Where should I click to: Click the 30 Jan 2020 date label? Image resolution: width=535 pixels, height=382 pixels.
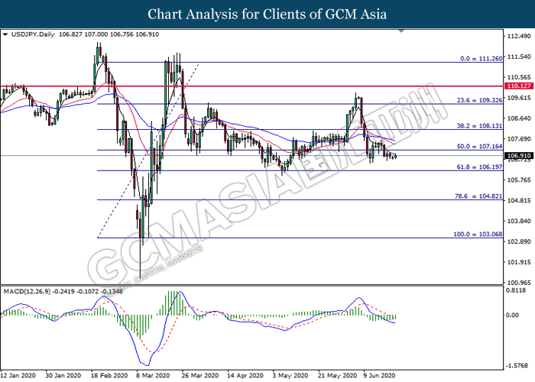(x=63, y=376)
